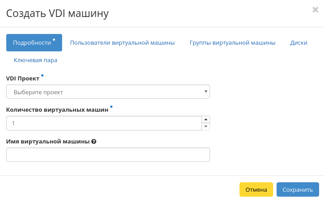
Task: Increase the virtual machine count with up arrow
Action: (206, 119)
